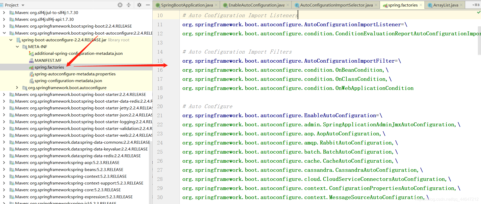This screenshot has width=481, height=204.
Task: Select Maven spring-boot-starter-jetty library
Action: click(84, 108)
